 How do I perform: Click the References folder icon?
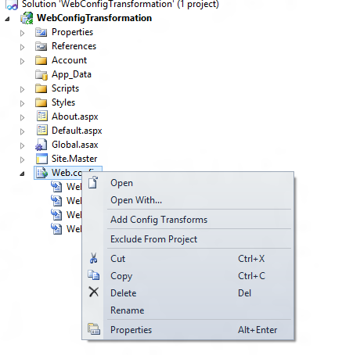click(x=41, y=46)
